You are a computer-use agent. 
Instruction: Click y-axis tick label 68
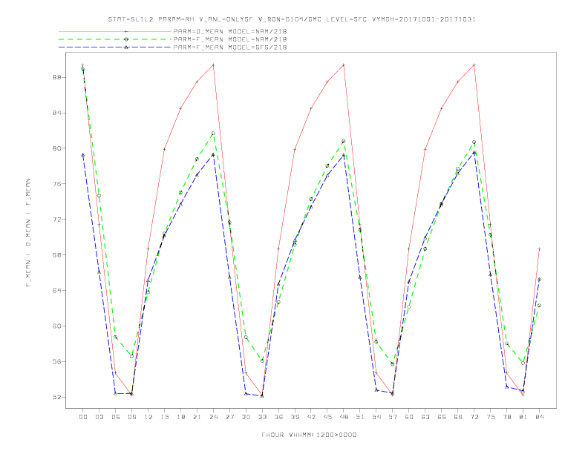[x=57, y=254]
